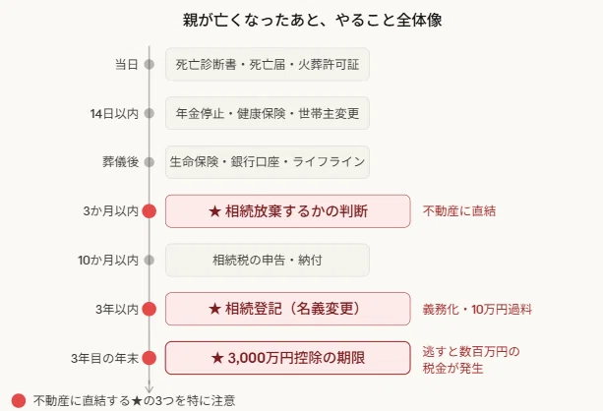This screenshot has width=603, height=411.
Task: Click the gray dot beside 14日以内
Action: (x=150, y=113)
